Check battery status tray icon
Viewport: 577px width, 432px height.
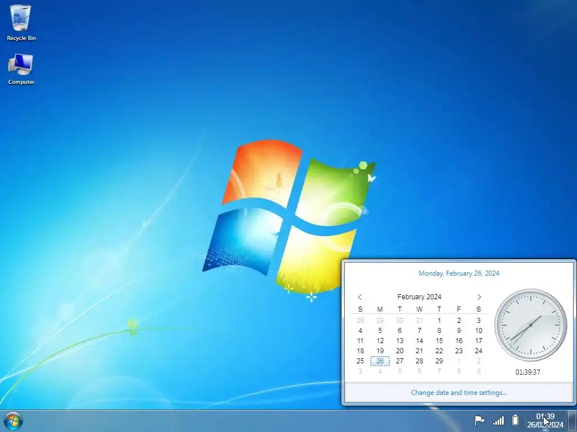(x=515, y=420)
